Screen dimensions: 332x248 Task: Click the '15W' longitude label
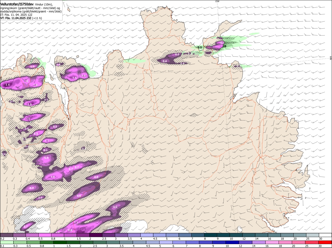point(217,1)
